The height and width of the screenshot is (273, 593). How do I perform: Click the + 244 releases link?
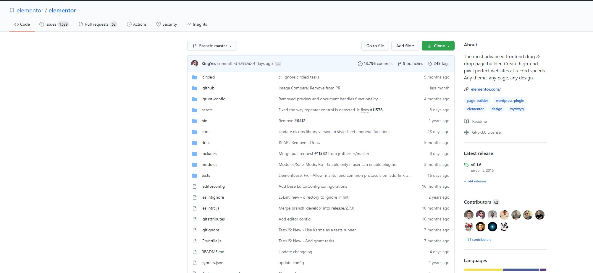click(475, 181)
